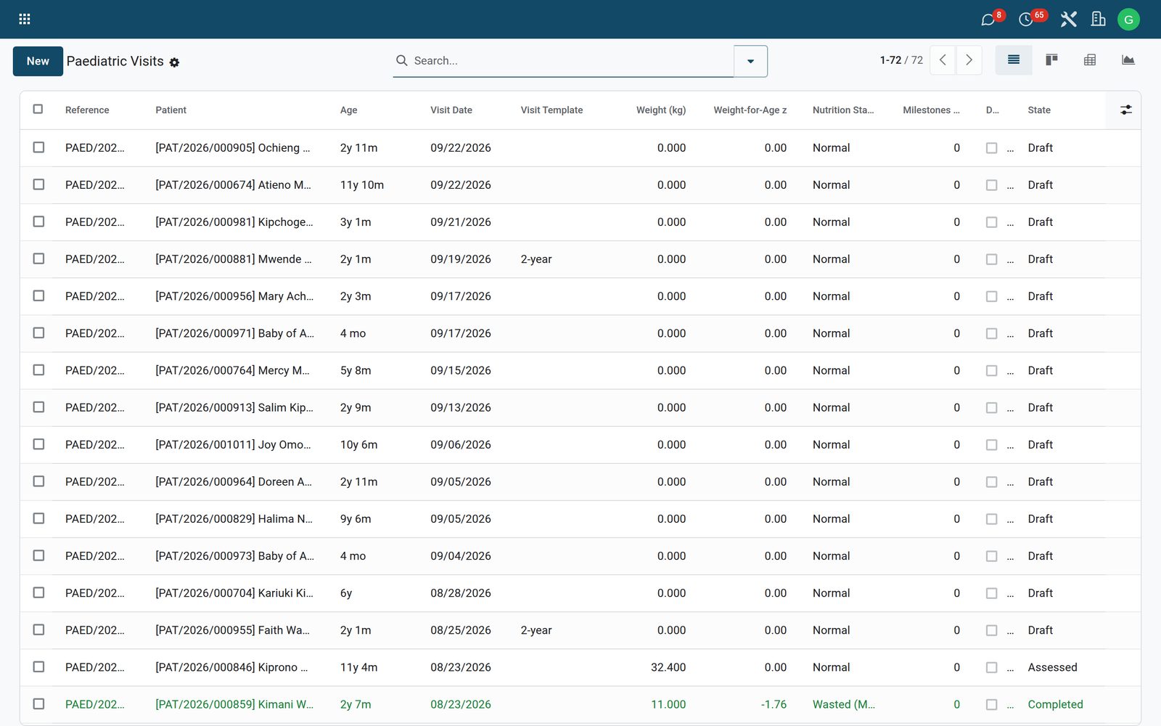Go to the previous page of records
This screenshot has height=726, width=1161.
coord(943,60)
